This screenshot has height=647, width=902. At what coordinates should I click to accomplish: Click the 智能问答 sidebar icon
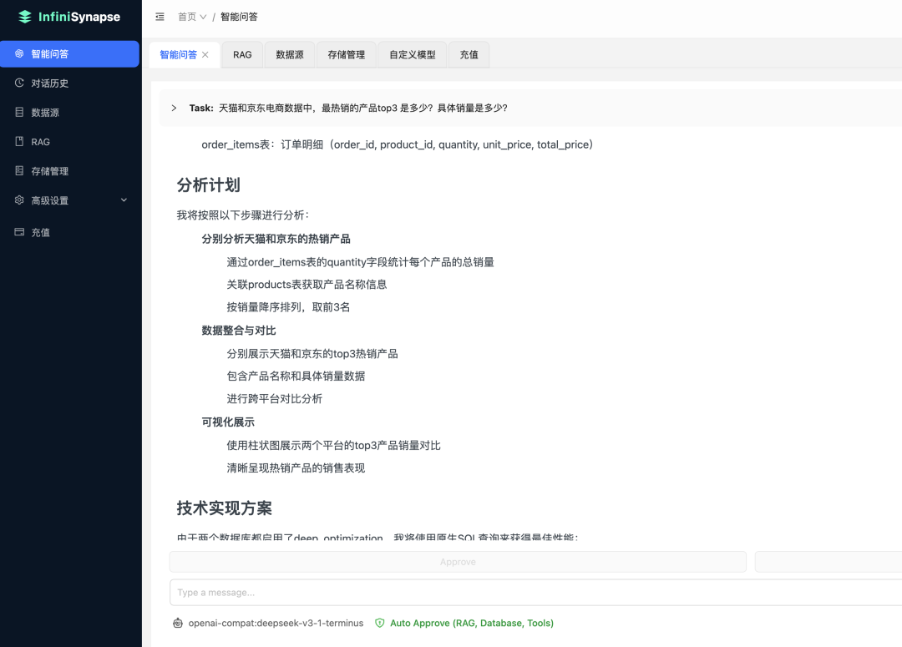19,53
